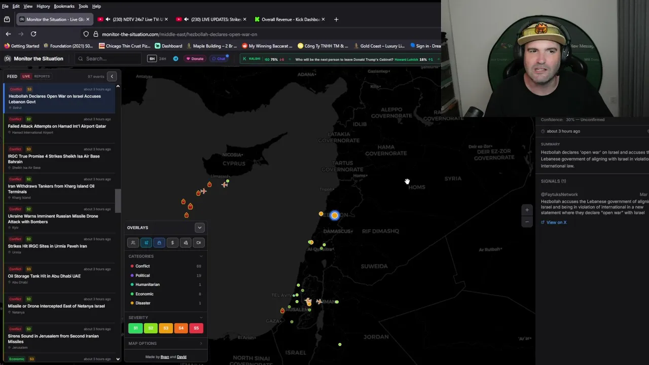Click the magnifier icon in Search field
The width and height of the screenshot is (649, 365).
(x=80, y=59)
